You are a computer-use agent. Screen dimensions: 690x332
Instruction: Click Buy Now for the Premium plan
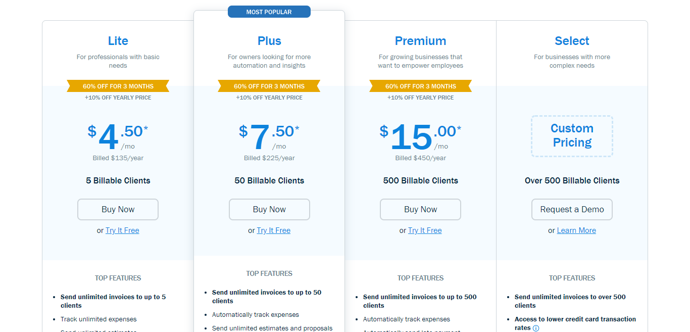tap(420, 209)
